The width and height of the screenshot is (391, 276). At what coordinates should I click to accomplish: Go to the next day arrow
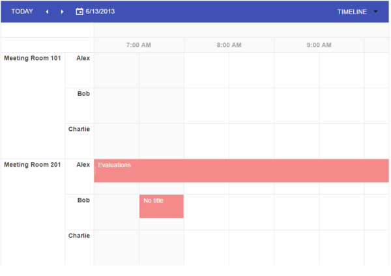pos(62,12)
